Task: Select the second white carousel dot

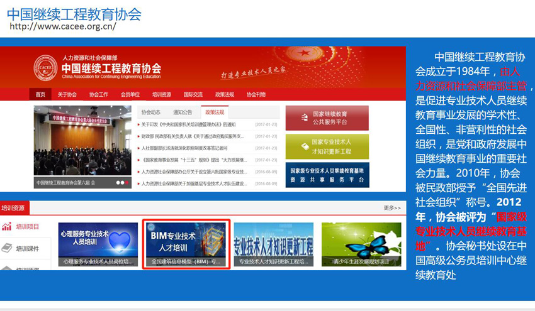Action: coord(123,183)
